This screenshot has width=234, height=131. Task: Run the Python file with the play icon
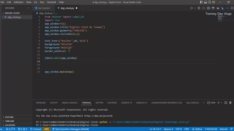click(x=192, y=8)
